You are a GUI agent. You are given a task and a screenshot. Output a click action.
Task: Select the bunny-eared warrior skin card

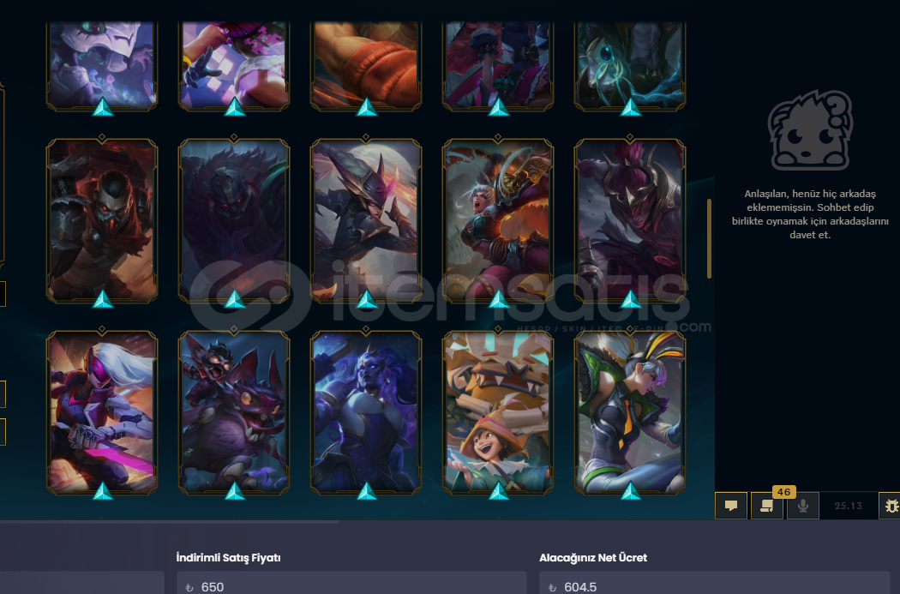coord(630,412)
